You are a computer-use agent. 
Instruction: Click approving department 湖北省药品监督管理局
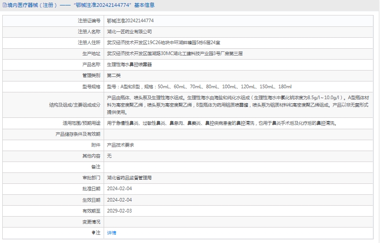(129, 178)
